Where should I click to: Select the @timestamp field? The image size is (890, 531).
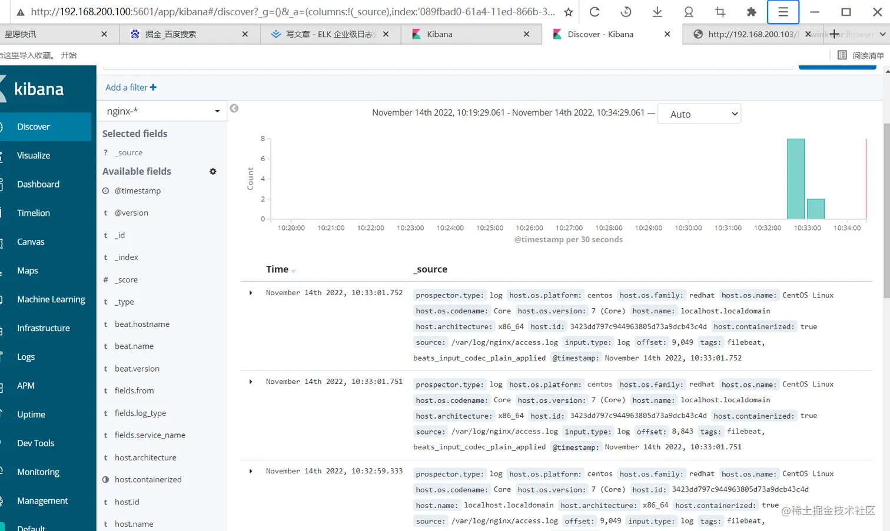pyautogui.click(x=138, y=191)
